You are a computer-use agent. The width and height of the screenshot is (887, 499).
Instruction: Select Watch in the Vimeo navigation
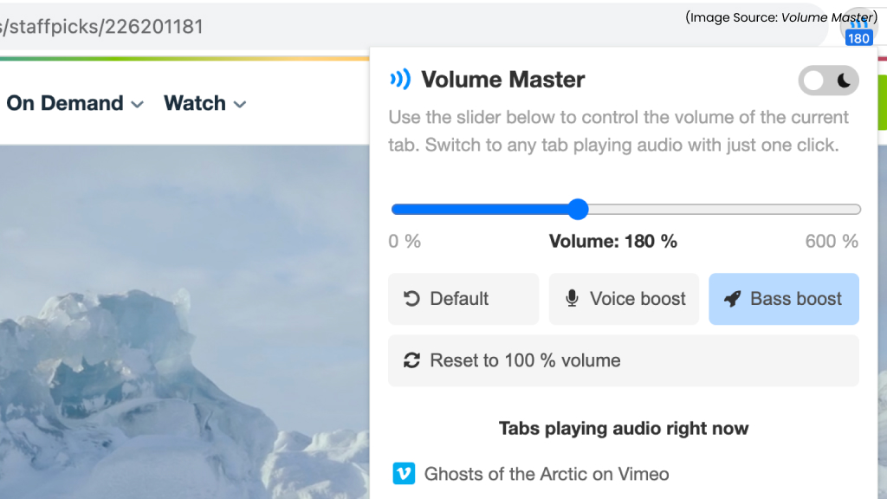click(x=195, y=103)
